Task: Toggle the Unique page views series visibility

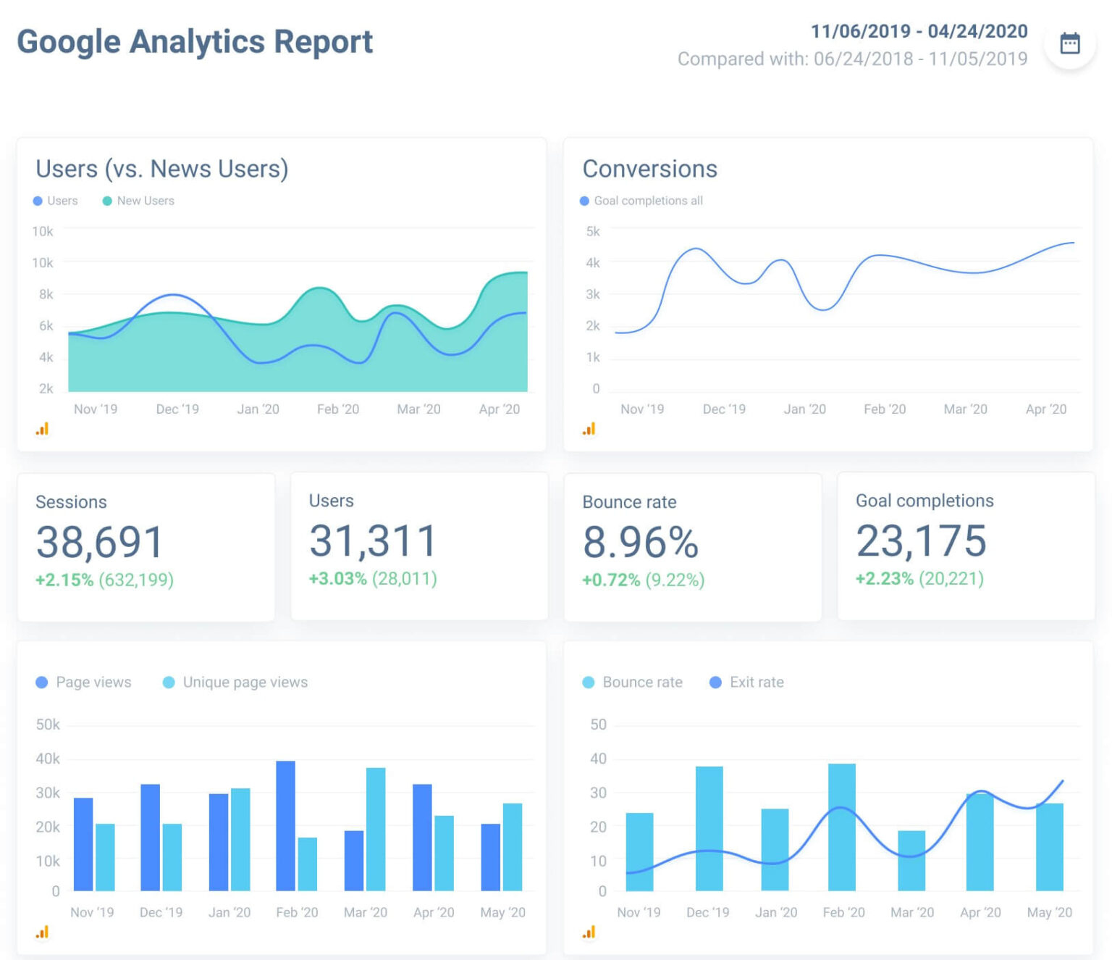Action: point(168,682)
